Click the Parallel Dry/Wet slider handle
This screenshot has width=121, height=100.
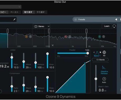point(88,53)
